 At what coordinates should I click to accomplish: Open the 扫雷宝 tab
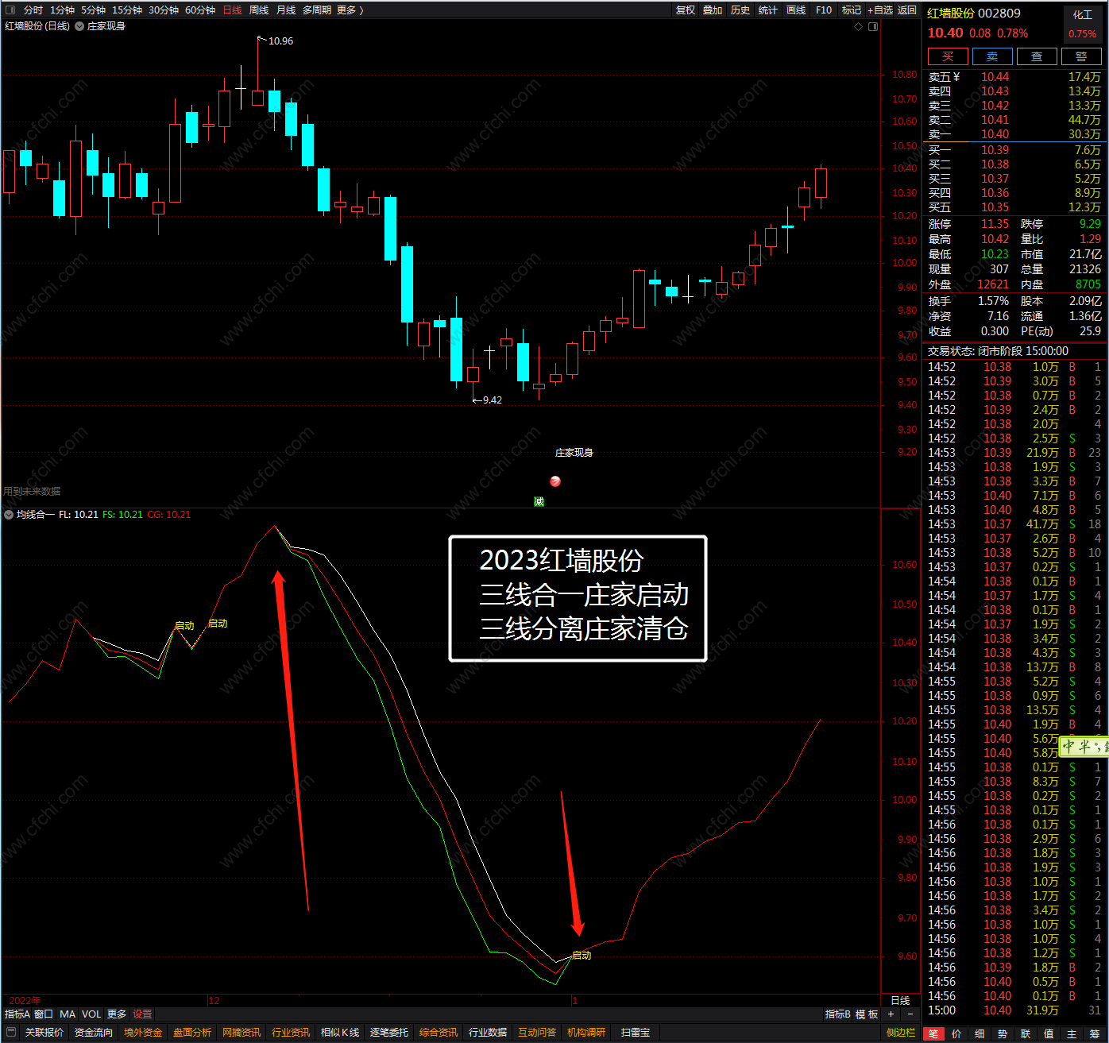636,1033
